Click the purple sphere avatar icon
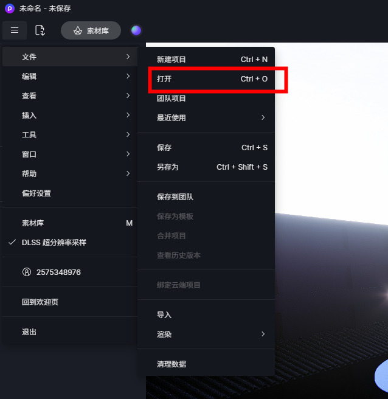The height and width of the screenshot is (399, 388). point(136,30)
